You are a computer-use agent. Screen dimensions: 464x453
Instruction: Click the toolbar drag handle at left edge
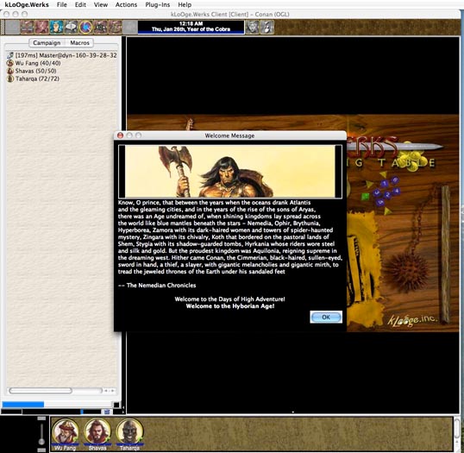click(3, 28)
